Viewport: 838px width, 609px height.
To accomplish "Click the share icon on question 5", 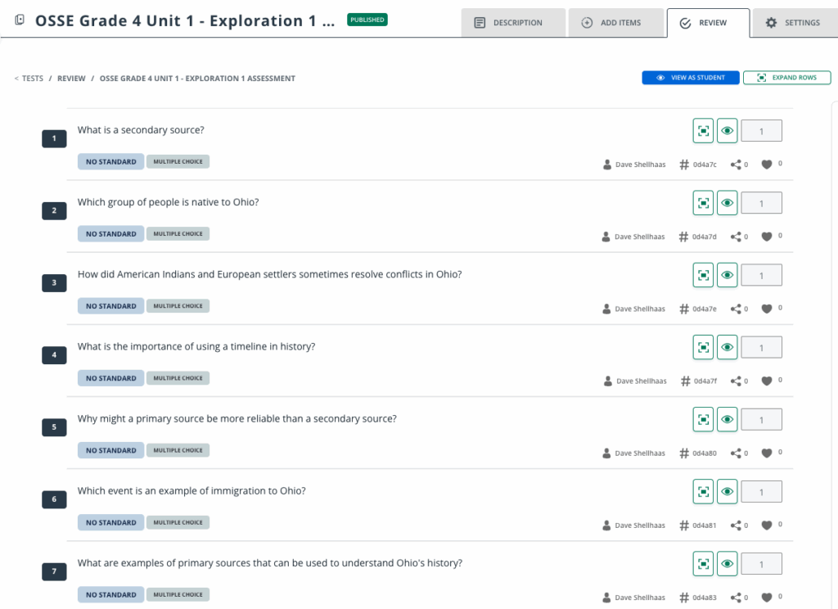I will [x=736, y=453].
